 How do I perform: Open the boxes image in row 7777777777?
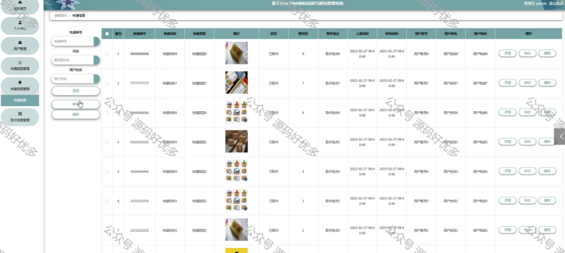coord(236,82)
